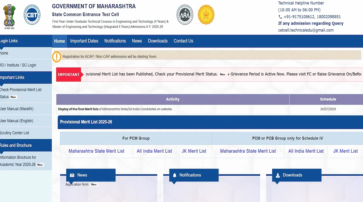This screenshot has width=363, height=202.
Task: Open RO / Institute / SC Login link
Action: [26, 65]
